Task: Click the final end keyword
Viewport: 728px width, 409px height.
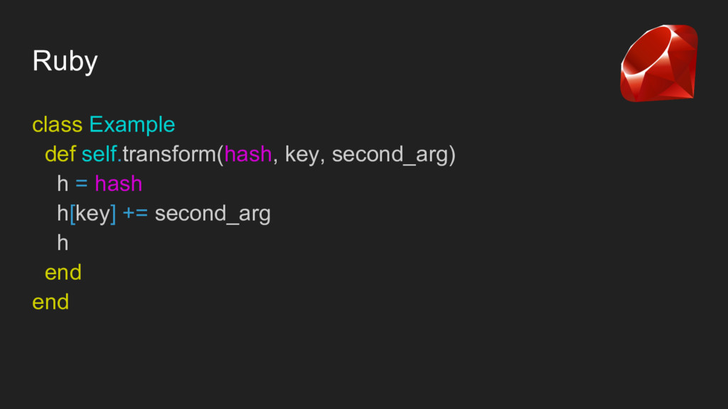Action: click(50, 302)
